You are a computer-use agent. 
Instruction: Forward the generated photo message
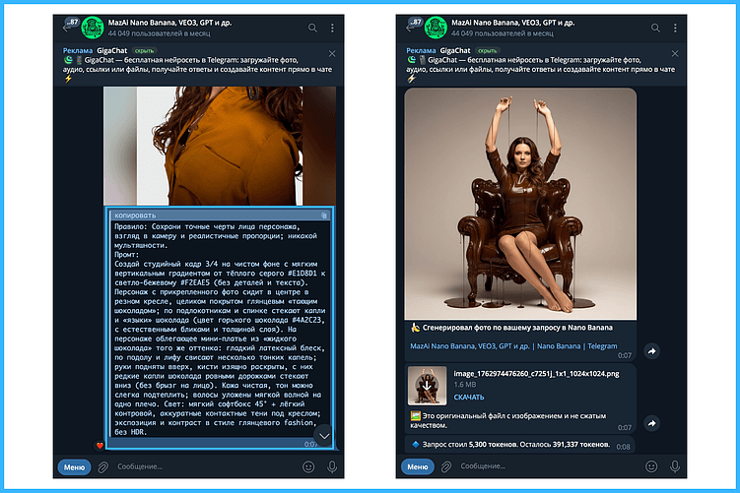coord(651,351)
